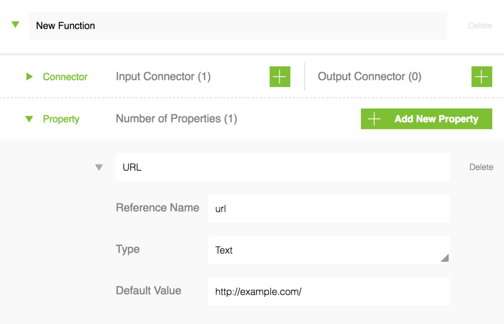This screenshot has width=504, height=324.
Task: Delete the URL property
Action: tap(481, 167)
